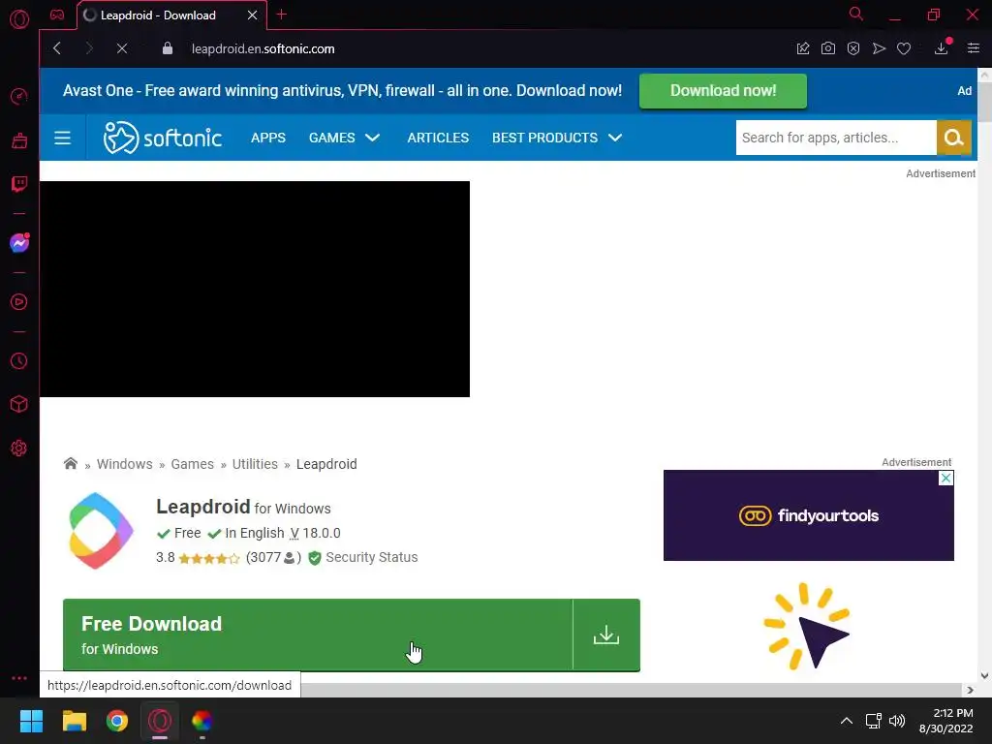Image resolution: width=992 pixels, height=744 pixels.
Task: Take a snapshot with camera icon
Action: (x=828, y=48)
